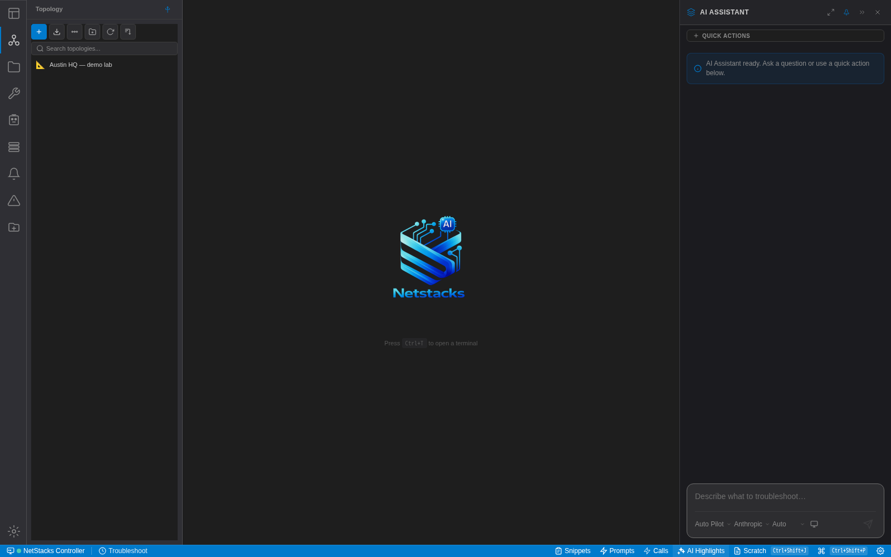Click the sort order icon in Topology toolbar
This screenshot has width=891, height=557.
pos(128,32)
